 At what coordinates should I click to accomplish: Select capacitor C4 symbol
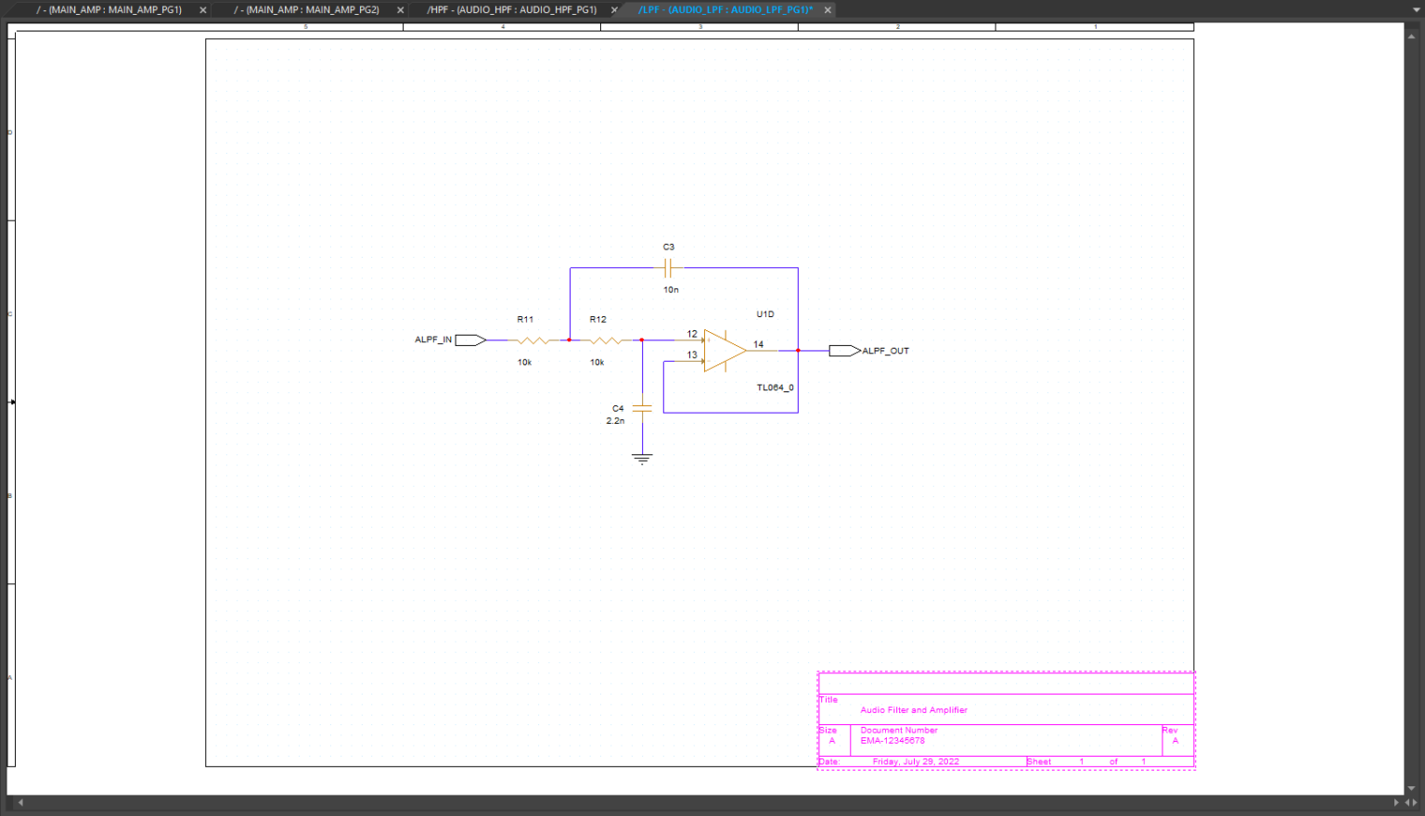coord(642,408)
